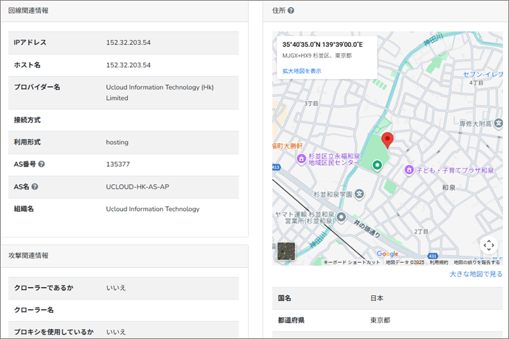The height and width of the screenshot is (339, 509).
Task: Click the 大きな地図で見る link
Action: click(475, 274)
